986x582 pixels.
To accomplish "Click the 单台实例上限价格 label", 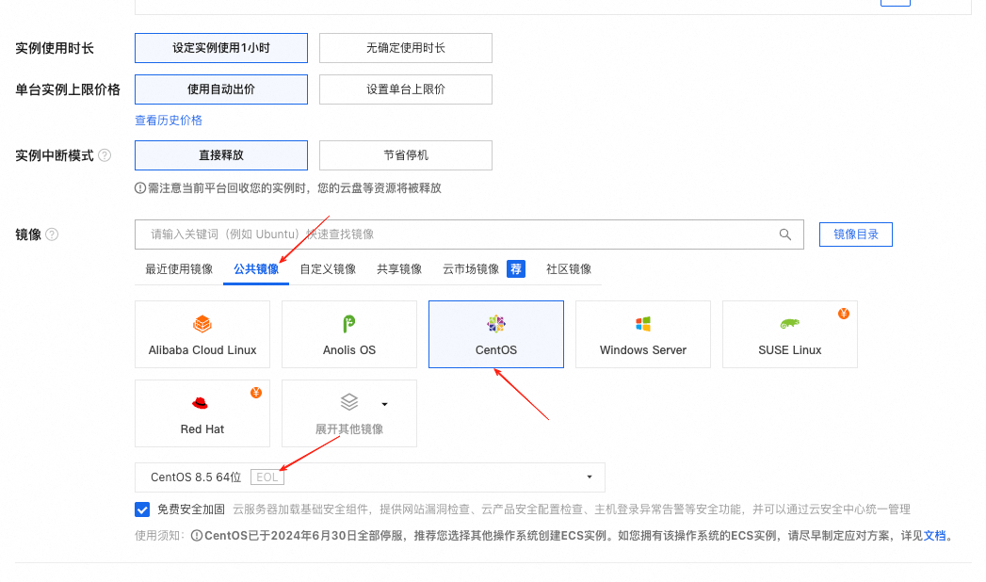I will 68,89.
